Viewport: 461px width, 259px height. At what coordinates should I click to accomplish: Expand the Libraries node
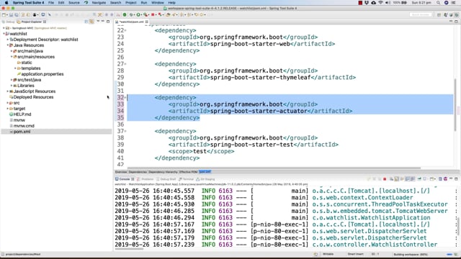[12, 86]
